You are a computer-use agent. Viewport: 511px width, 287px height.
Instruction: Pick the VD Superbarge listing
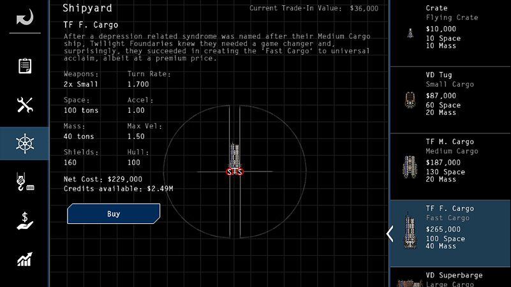450,277
